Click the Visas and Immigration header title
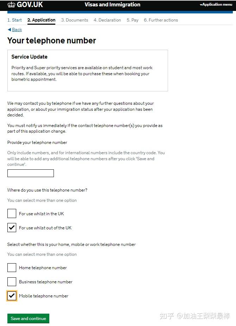 point(112,5)
